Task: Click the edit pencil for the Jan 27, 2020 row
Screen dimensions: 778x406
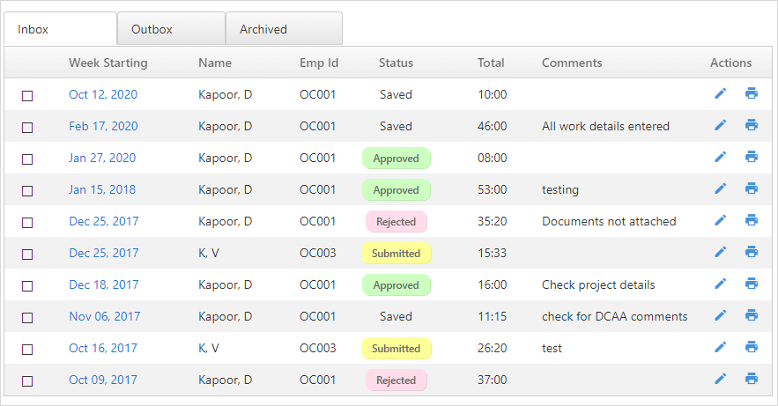Action: click(x=721, y=157)
